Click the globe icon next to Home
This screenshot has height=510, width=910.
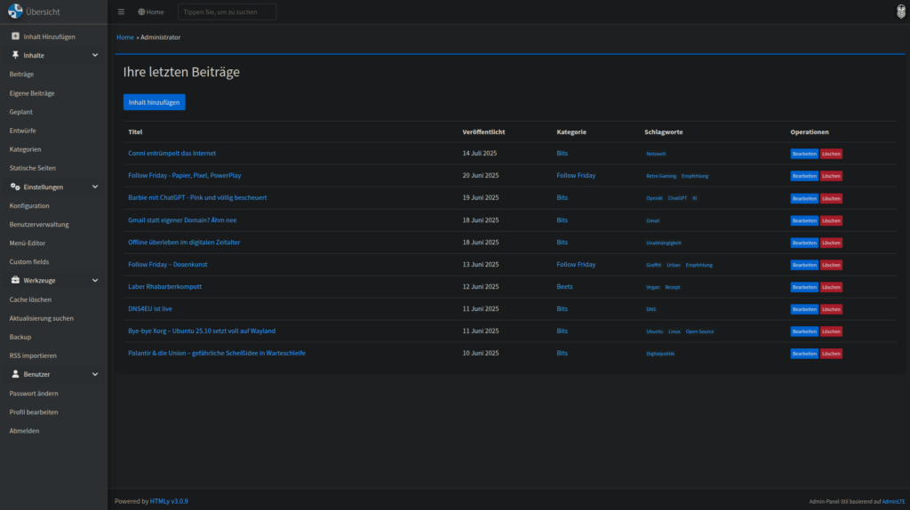point(141,12)
